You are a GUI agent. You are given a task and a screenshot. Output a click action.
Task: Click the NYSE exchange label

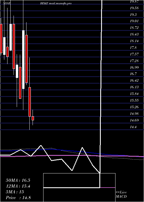7,3
